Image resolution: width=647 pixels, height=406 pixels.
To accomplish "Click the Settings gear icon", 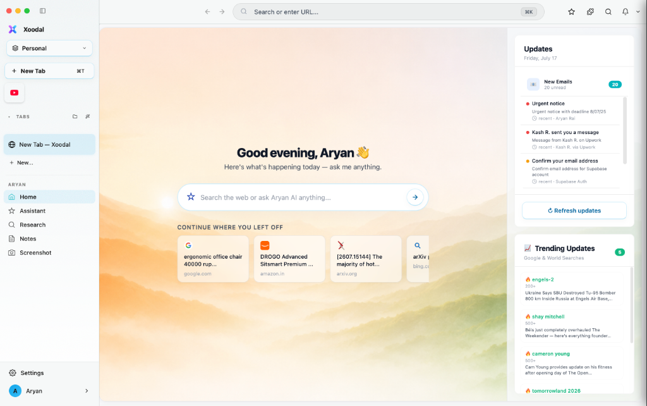I will 13,373.
